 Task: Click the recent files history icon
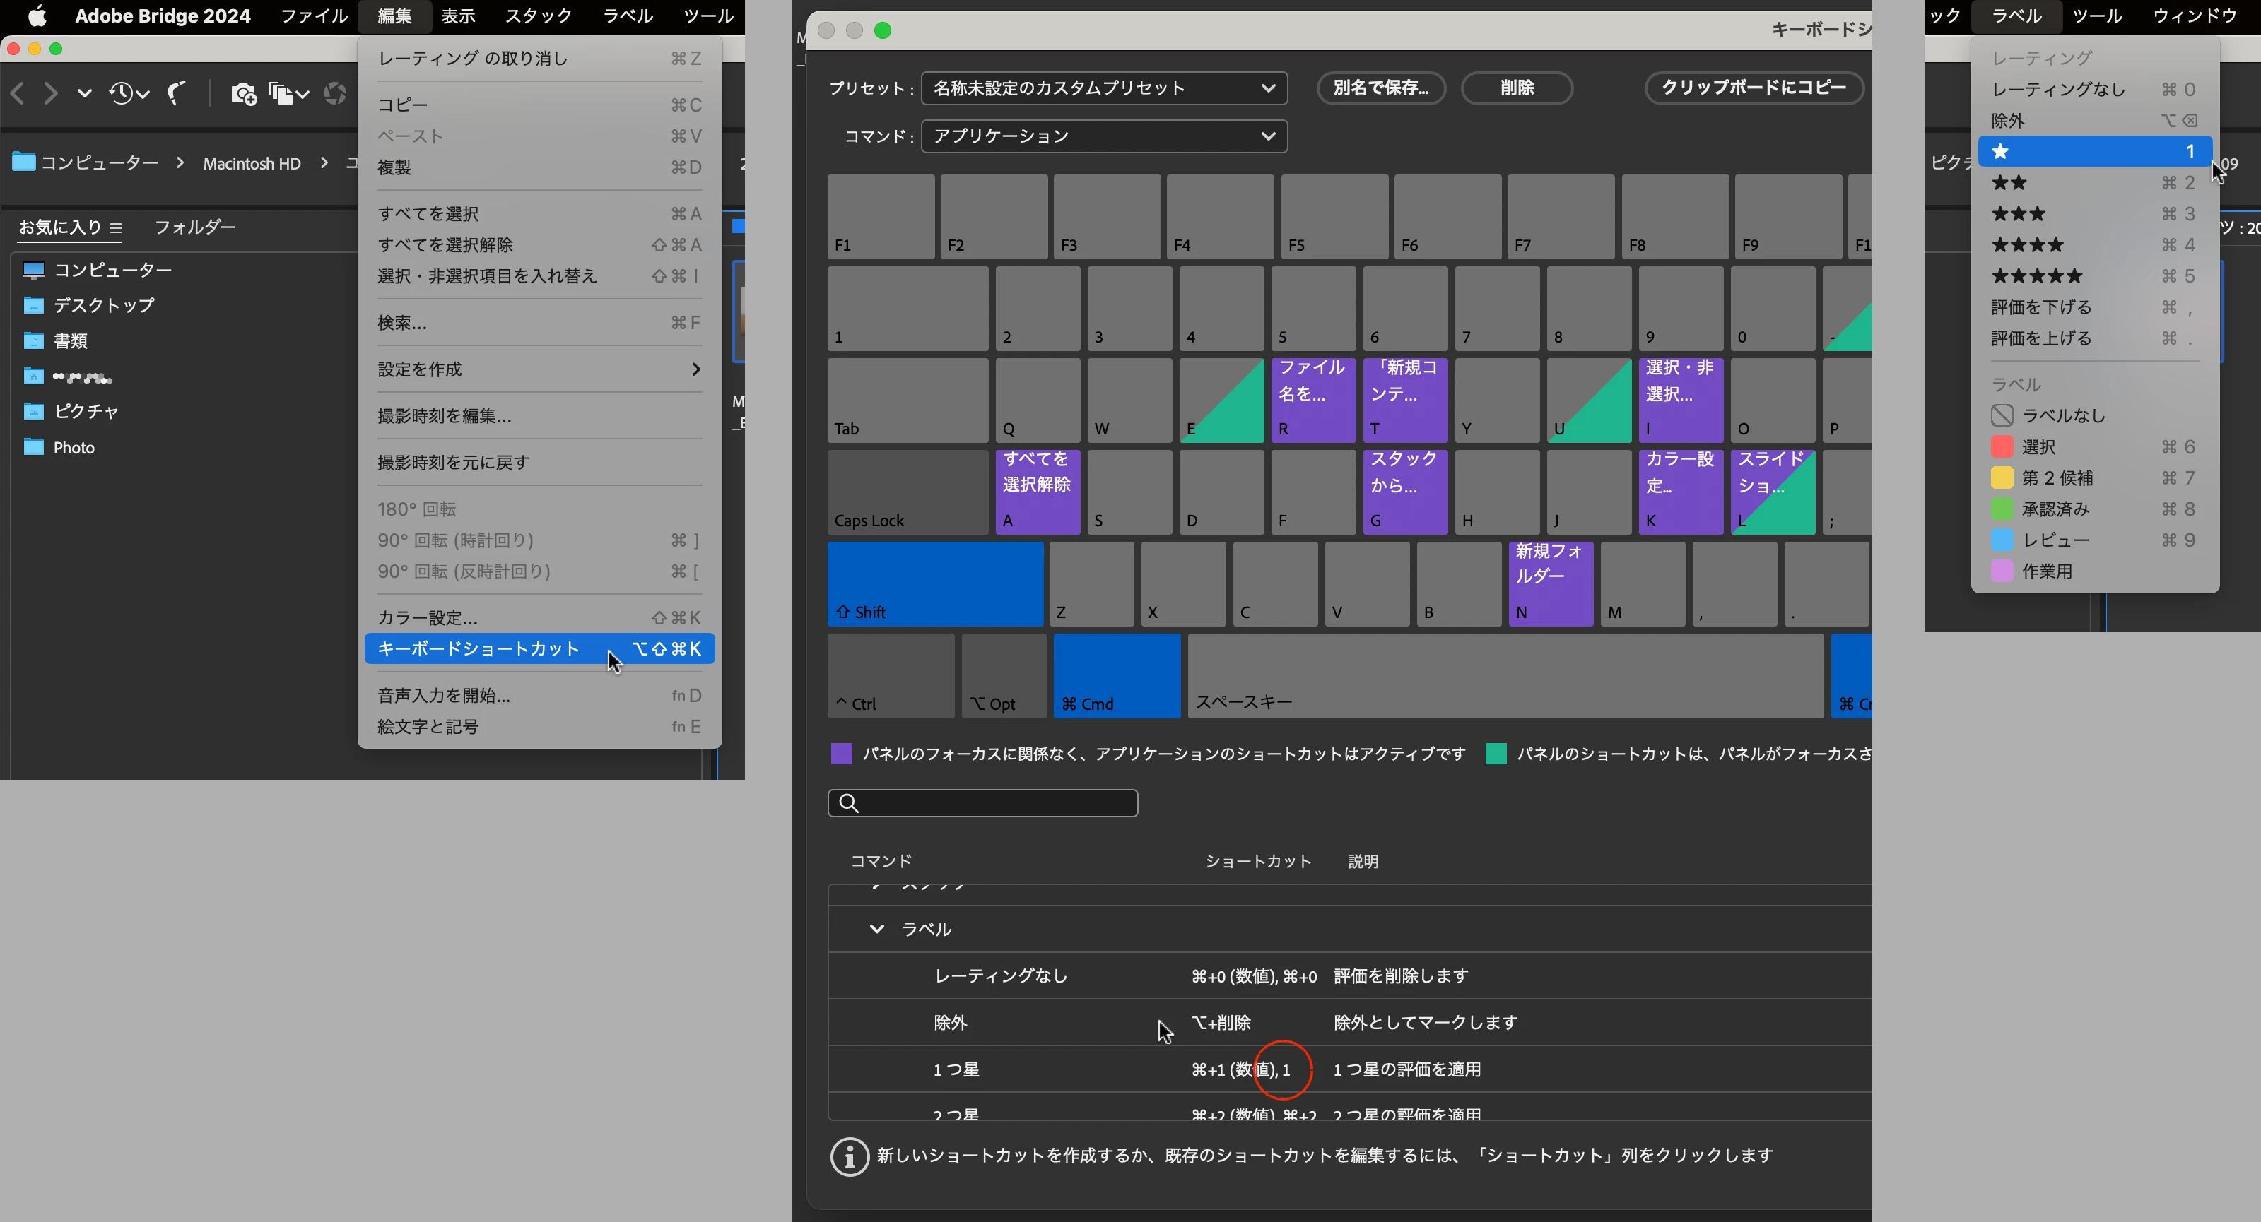pos(122,93)
